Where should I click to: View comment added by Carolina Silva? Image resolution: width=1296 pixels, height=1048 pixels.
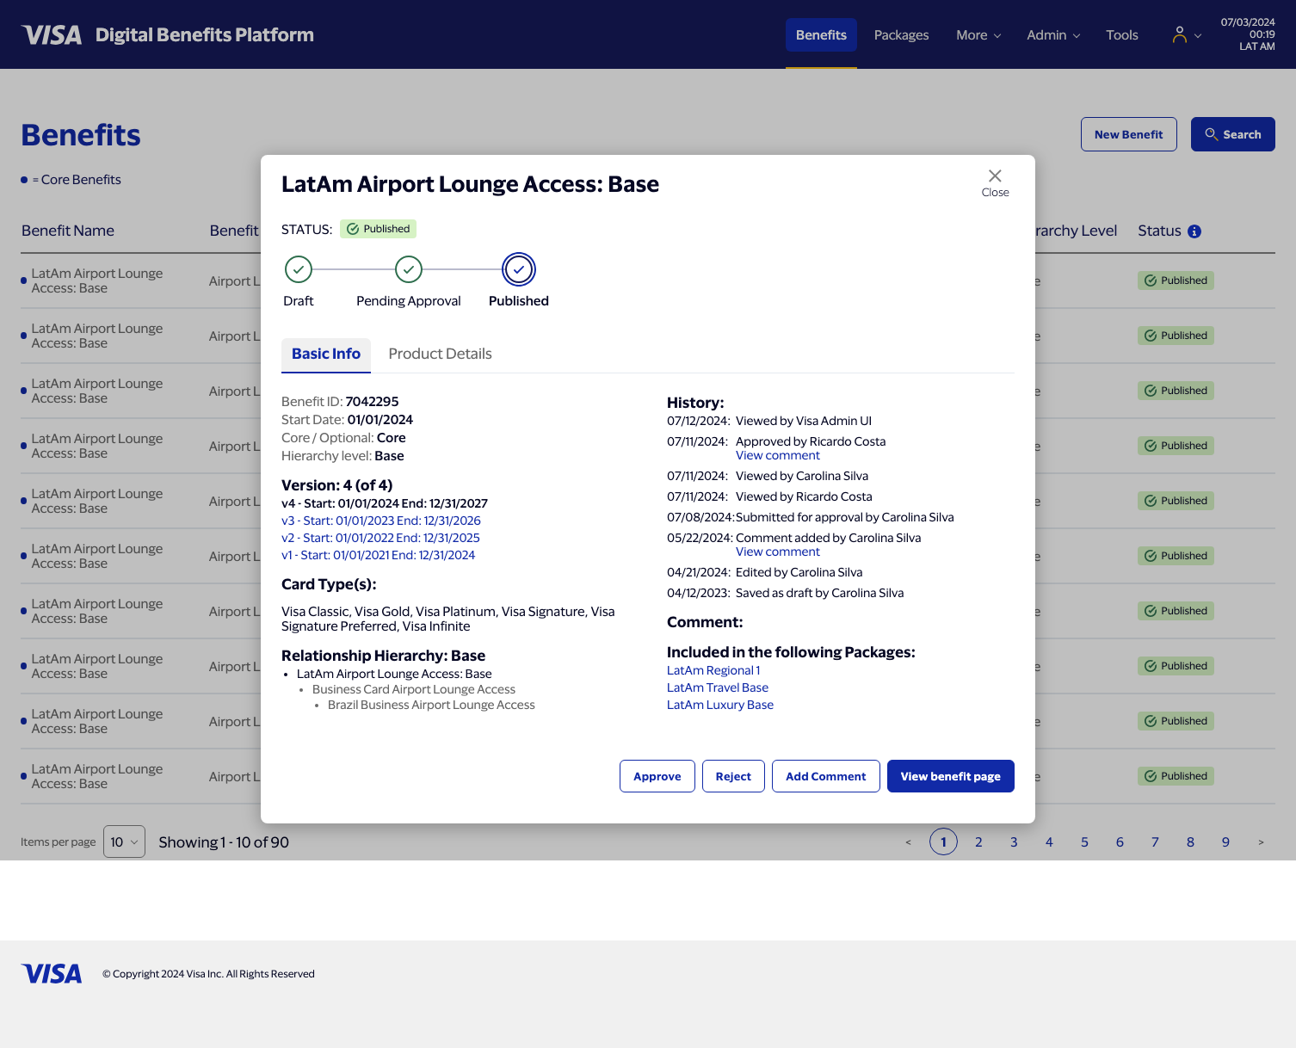tap(777, 552)
